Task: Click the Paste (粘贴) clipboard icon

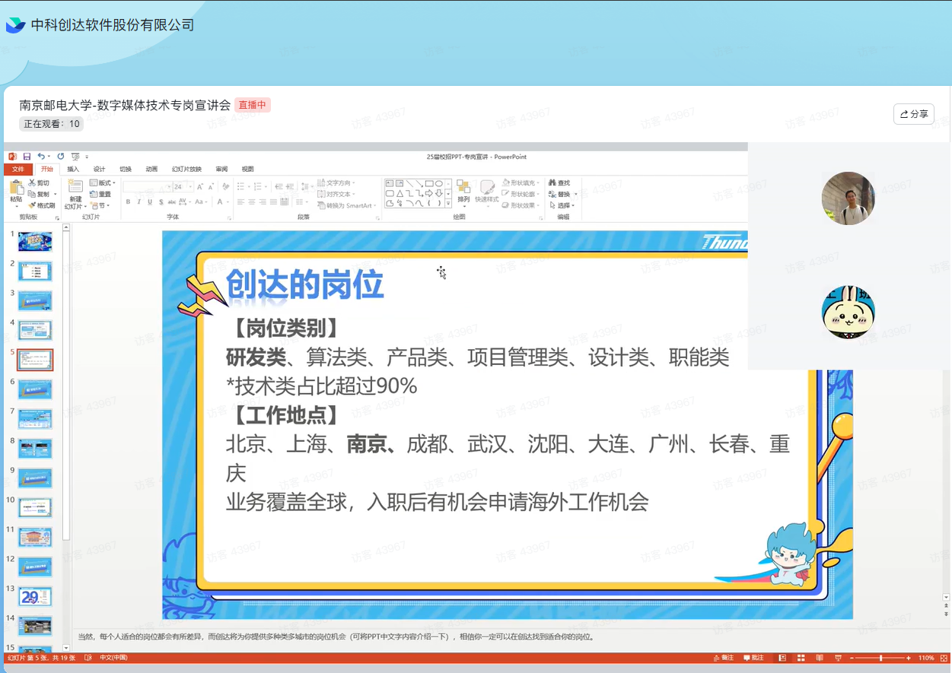Action: coord(16,189)
